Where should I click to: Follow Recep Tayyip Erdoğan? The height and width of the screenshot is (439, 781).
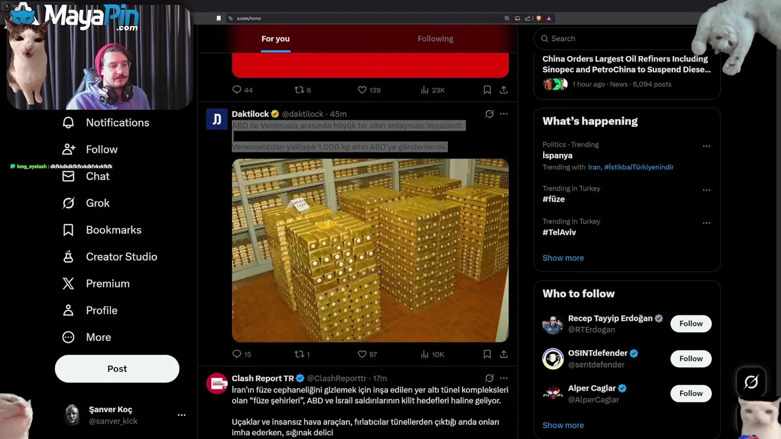click(691, 324)
